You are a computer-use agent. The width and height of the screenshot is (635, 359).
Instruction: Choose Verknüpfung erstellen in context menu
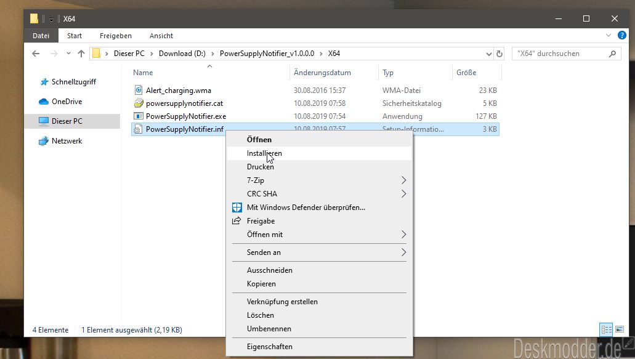(x=319, y=302)
